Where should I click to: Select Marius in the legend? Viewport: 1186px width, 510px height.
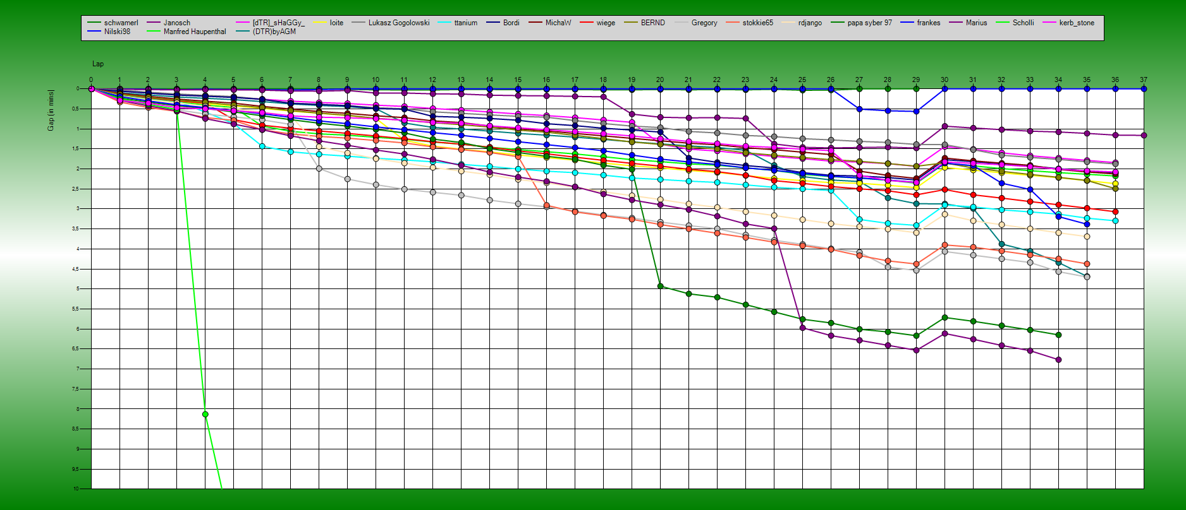coord(968,23)
